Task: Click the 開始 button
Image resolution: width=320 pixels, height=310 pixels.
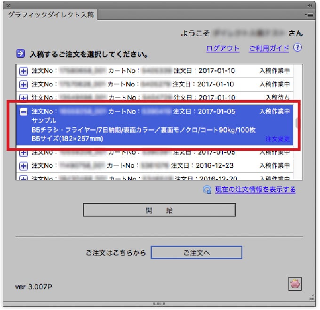Action: [x=159, y=210]
